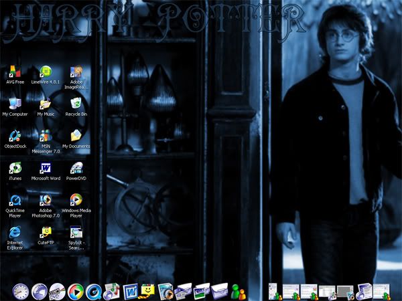Launch LimeWire 4.8.1 from the desktop

pyautogui.click(x=46, y=75)
